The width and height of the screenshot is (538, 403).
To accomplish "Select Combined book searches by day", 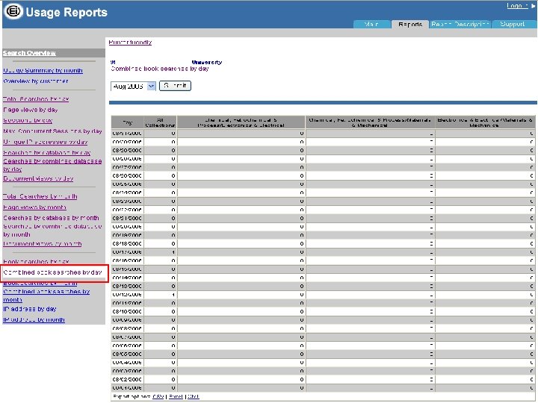I will click(52, 272).
